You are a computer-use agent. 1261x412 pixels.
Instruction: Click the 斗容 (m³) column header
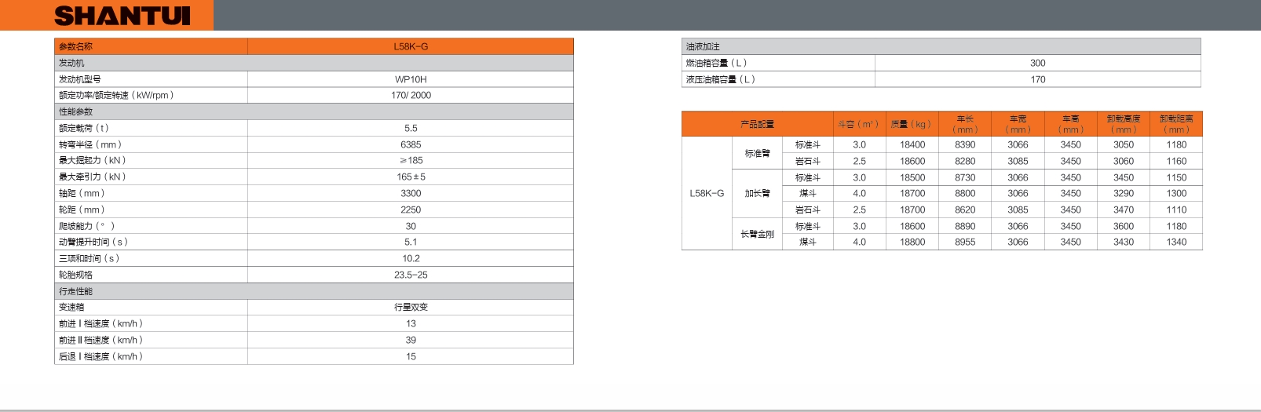click(859, 124)
